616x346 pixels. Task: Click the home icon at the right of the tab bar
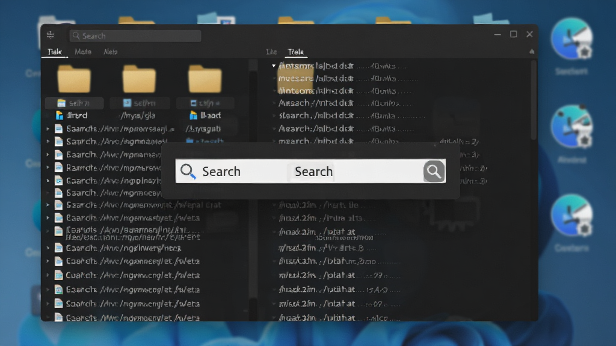(x=532, y=52)
